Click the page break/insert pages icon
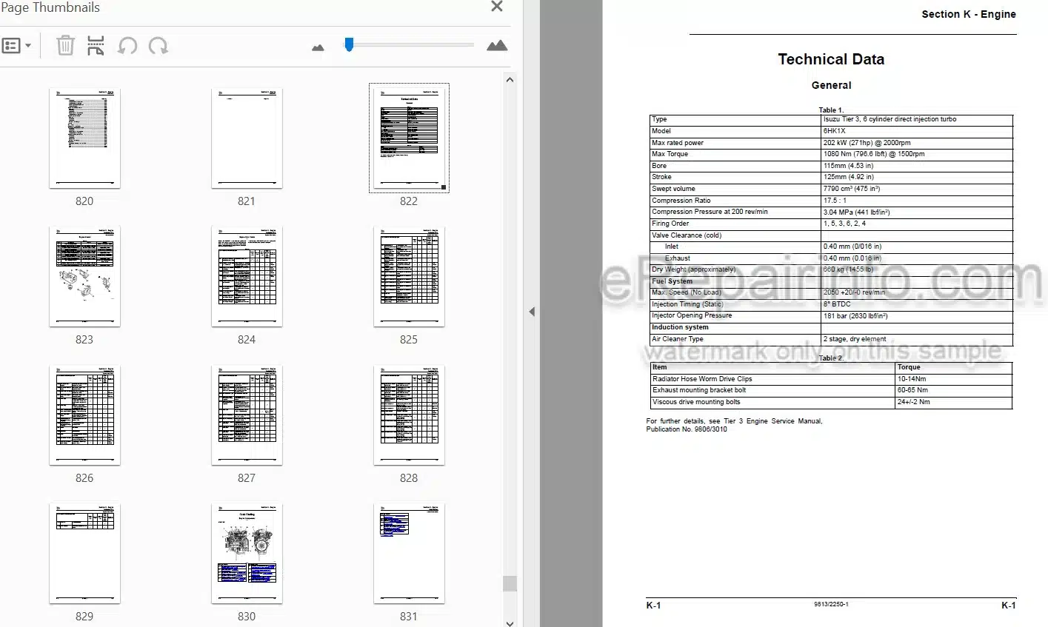 point(96,46)
